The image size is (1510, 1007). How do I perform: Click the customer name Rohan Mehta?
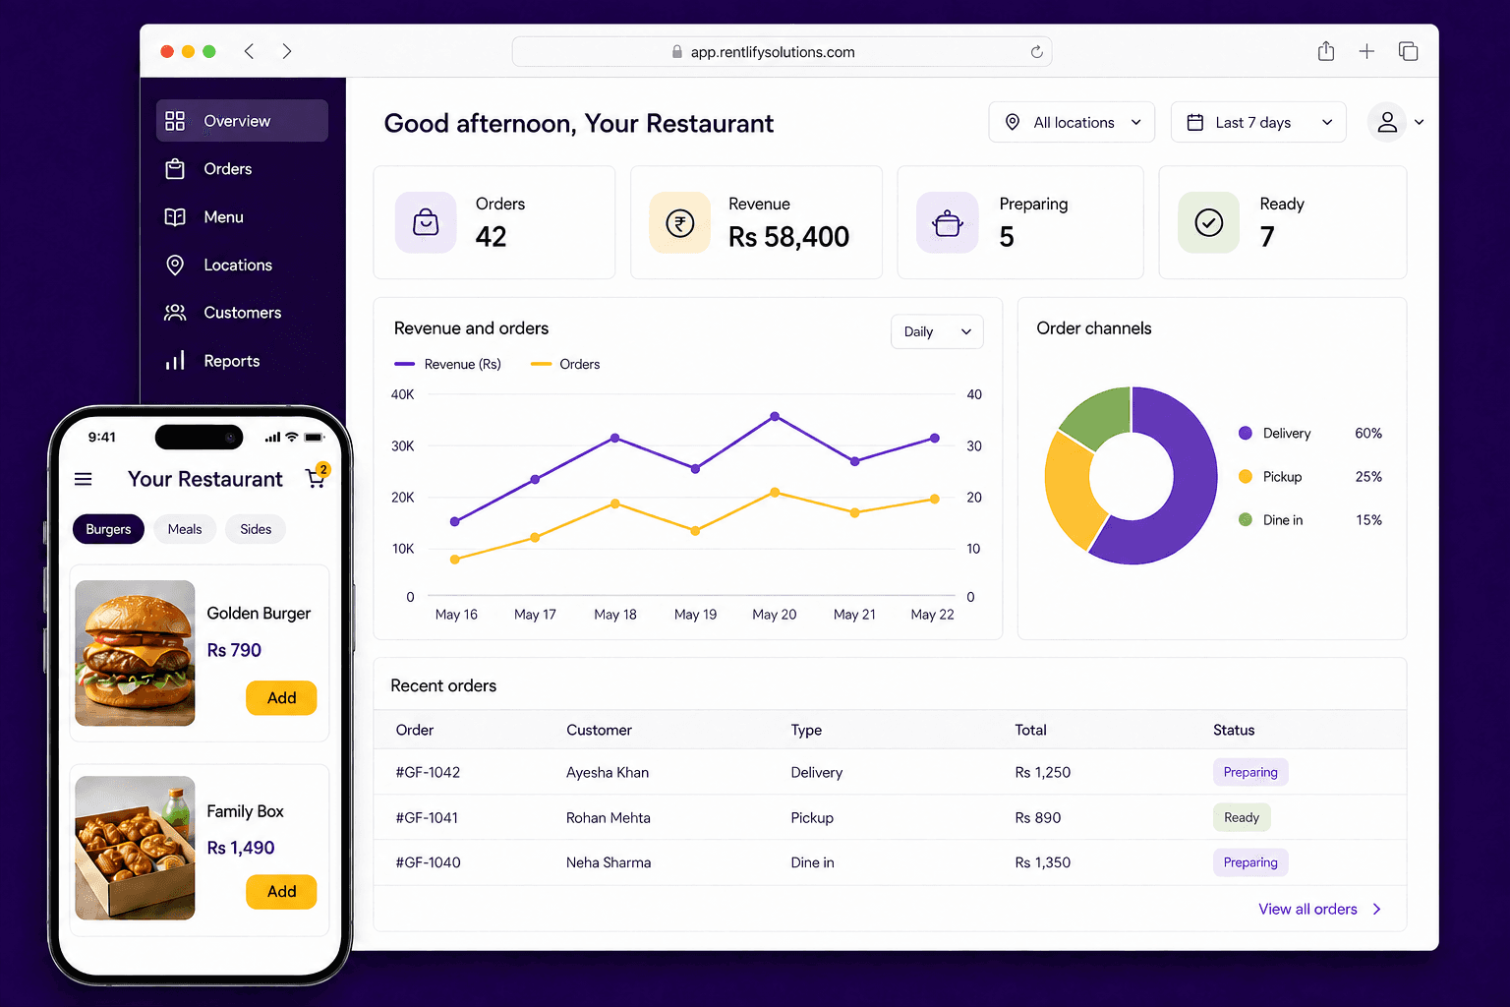tap(609, 817)
